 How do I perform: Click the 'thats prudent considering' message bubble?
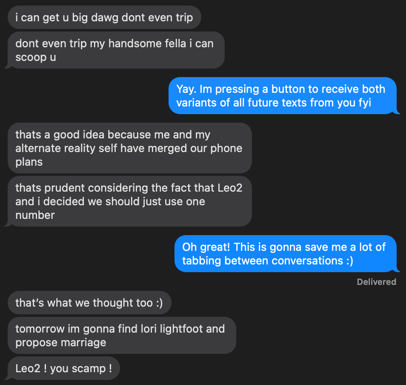[x=129, y=201]
